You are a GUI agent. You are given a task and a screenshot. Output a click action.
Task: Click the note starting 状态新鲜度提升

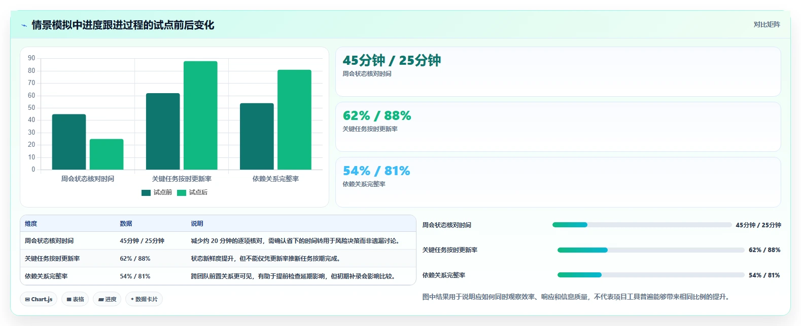click(x=266, y=259)
